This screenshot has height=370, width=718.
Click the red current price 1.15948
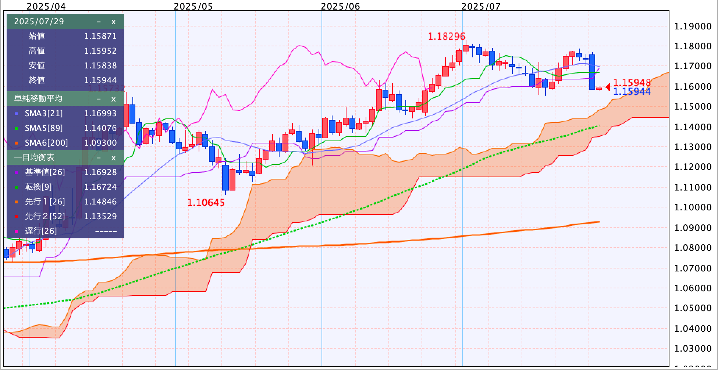[x=632, y=83]
